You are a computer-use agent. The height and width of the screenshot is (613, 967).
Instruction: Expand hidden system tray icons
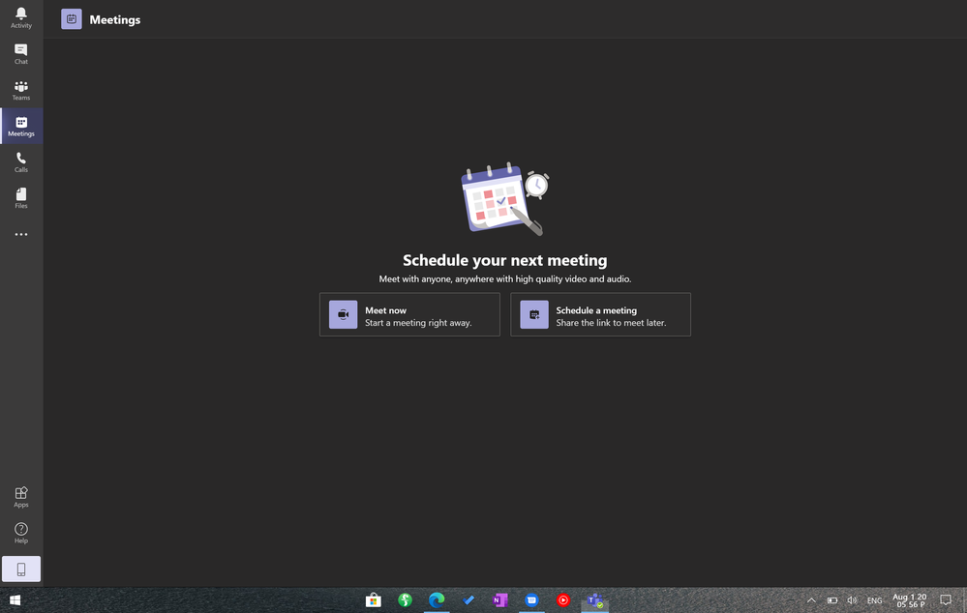(811, 600)
